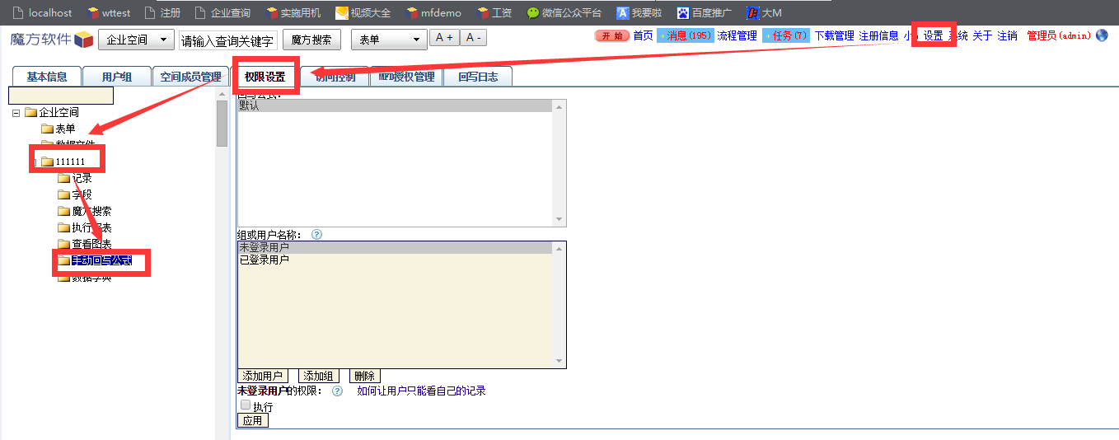
Task: Decrease font size with A- button
Action: coord(473,38)
